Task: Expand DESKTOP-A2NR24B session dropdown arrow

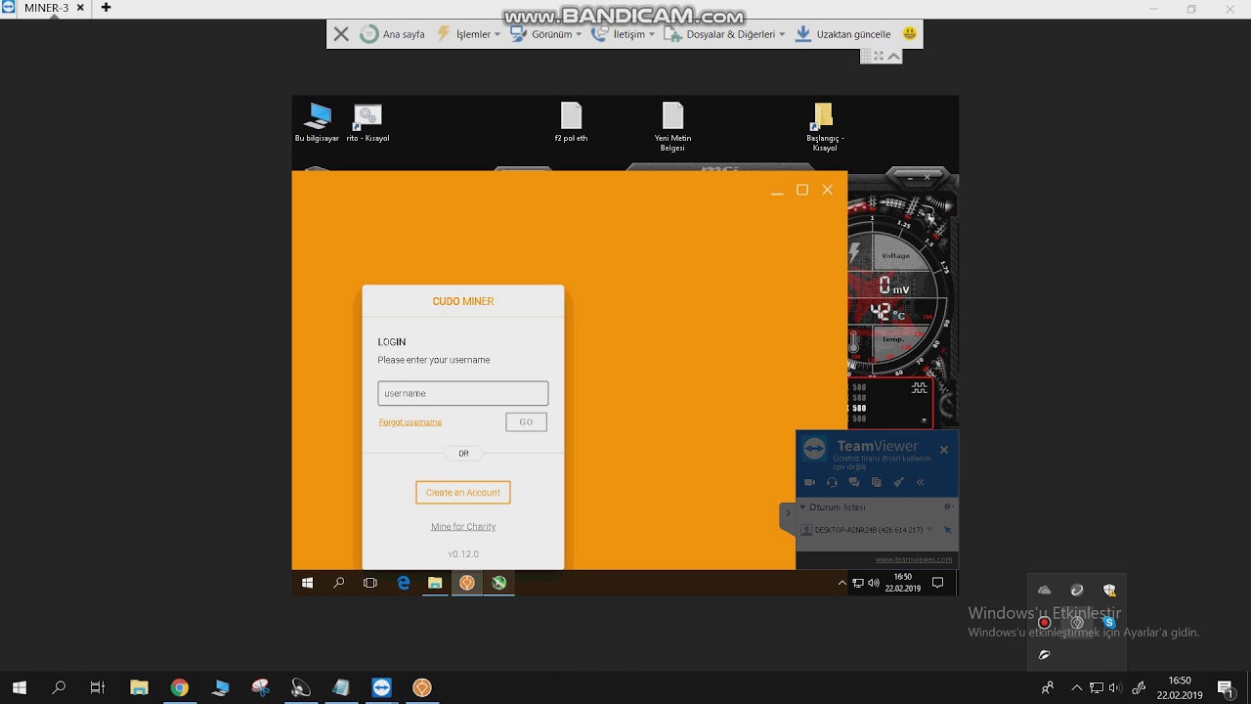Action: pyautogui.click(x=929, y=530)
